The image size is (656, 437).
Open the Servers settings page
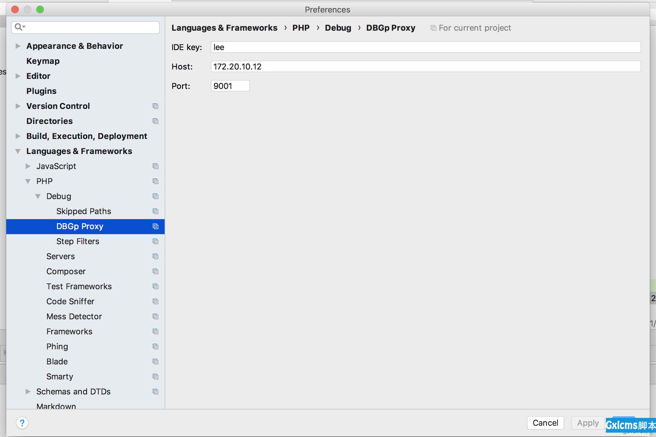[60, 256]
